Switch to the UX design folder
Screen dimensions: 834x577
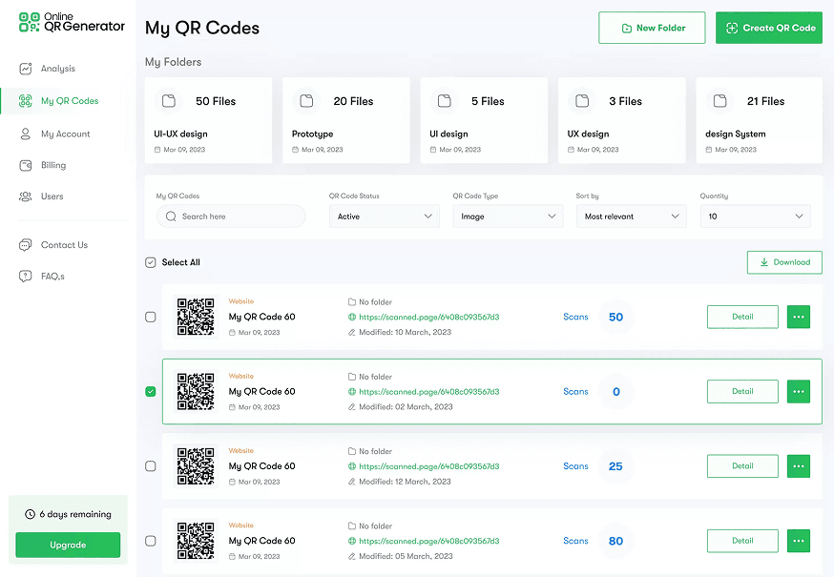621,119
